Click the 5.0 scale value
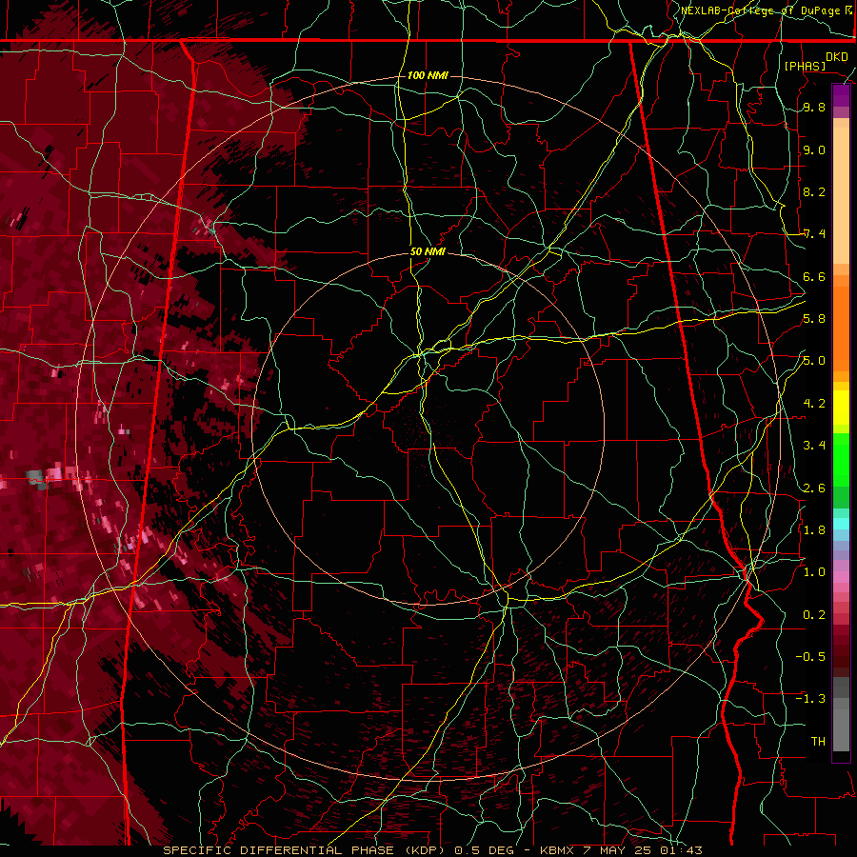857x857 pixels. [x=814, y=361]
